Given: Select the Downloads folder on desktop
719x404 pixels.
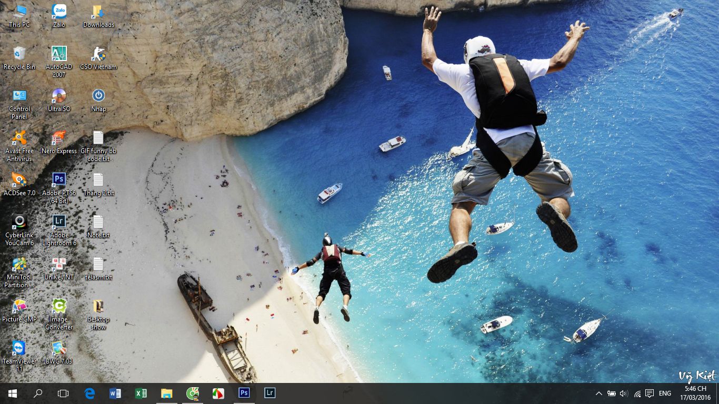Looking at the screenshot, I should (x=98, y=16).
